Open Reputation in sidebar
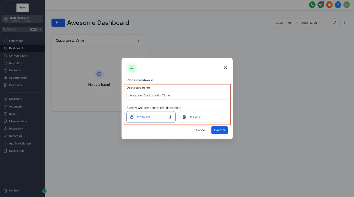 click(x=22, y=129)
